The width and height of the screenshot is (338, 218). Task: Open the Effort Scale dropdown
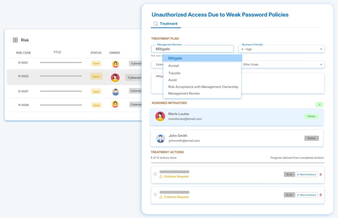pyautogui.click(x=283, y=65)
